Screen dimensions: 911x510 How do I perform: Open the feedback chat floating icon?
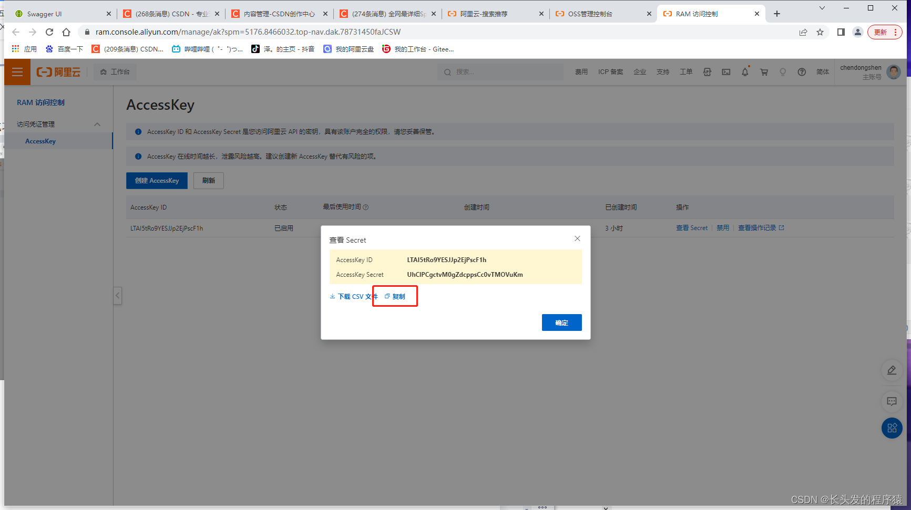[892, 401]
